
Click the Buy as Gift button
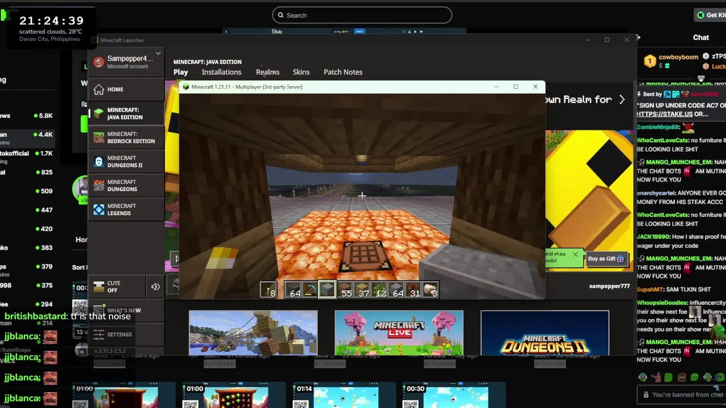(606, 258)
